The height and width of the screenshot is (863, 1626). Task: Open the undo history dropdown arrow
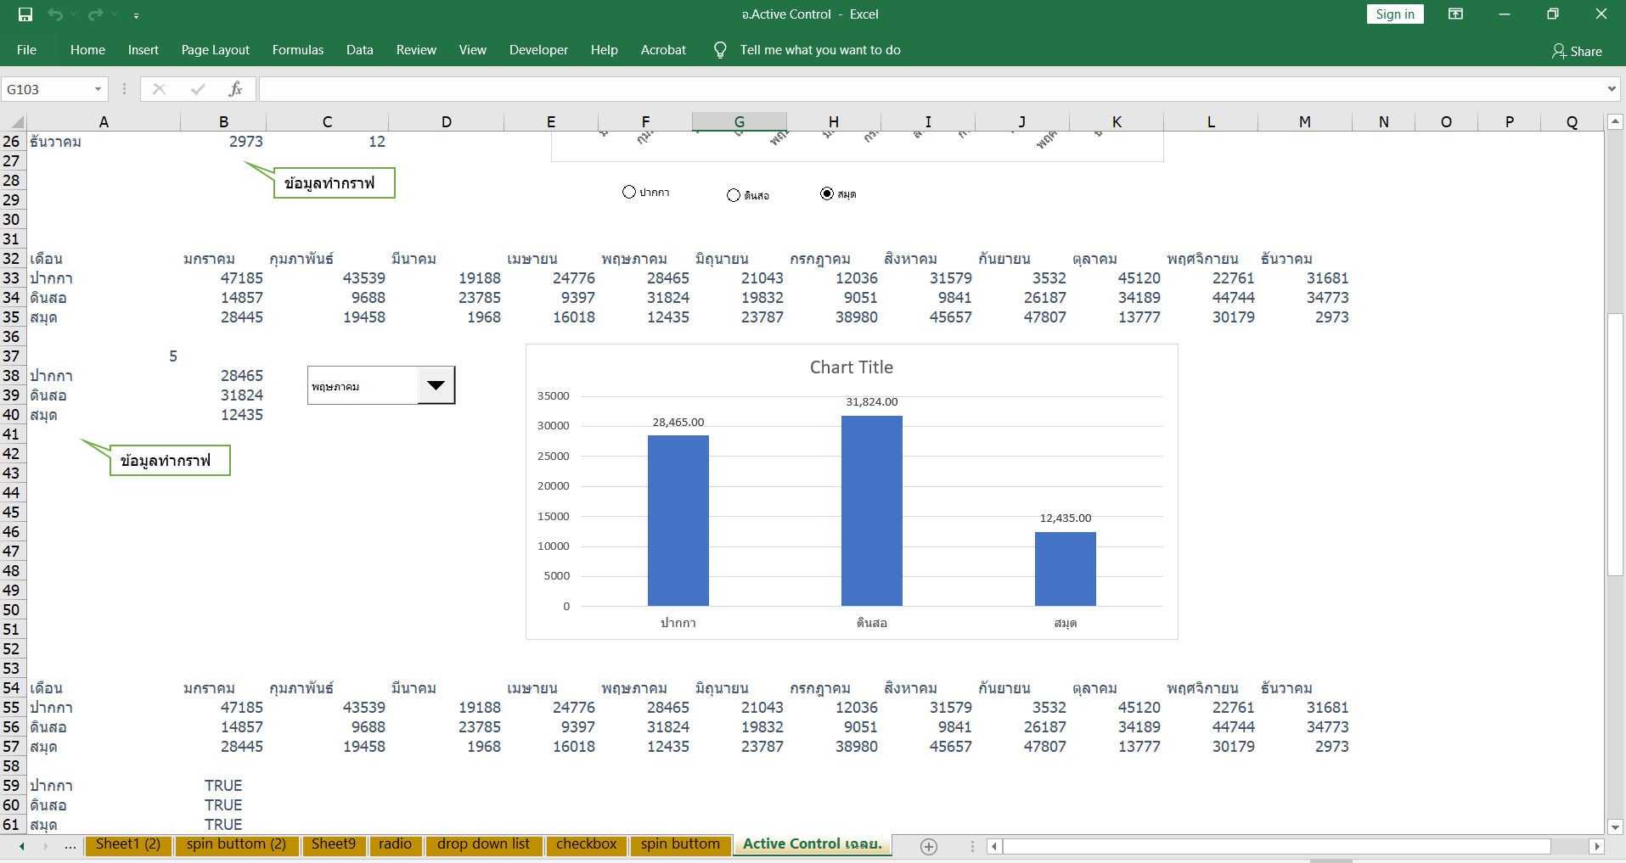click(74, 14)
